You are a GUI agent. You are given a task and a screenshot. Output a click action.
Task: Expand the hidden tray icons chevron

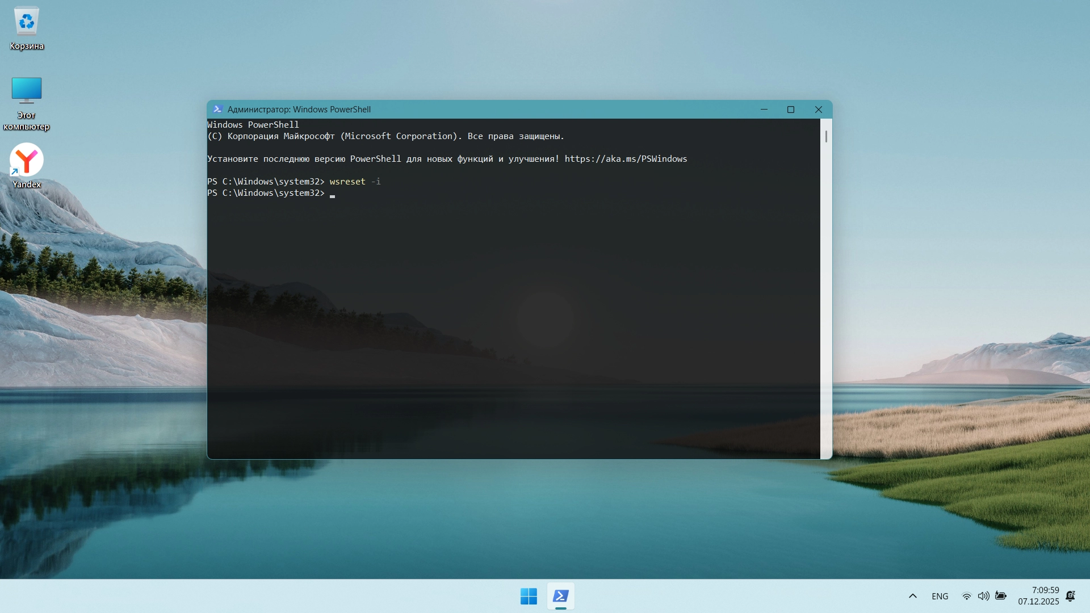[x=913, y=596]
